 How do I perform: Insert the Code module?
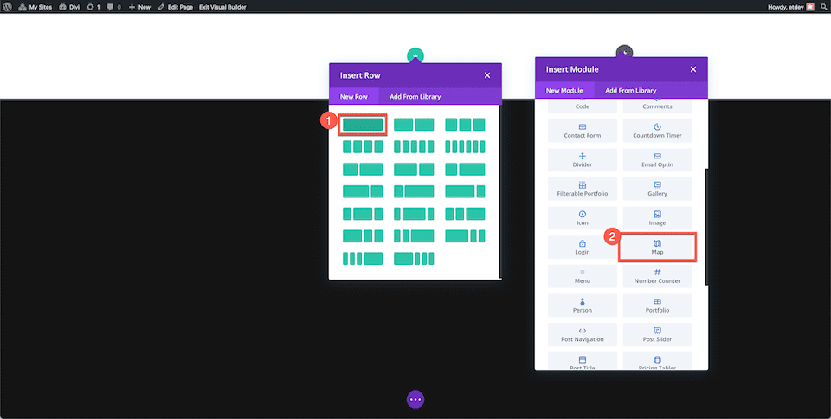click(x=583, y=106)
